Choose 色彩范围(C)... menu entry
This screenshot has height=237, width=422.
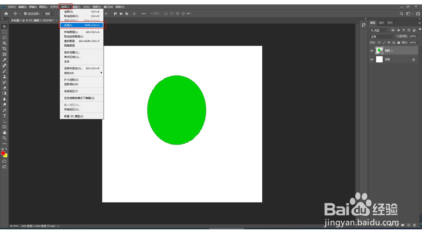click(x=82, y=52)
